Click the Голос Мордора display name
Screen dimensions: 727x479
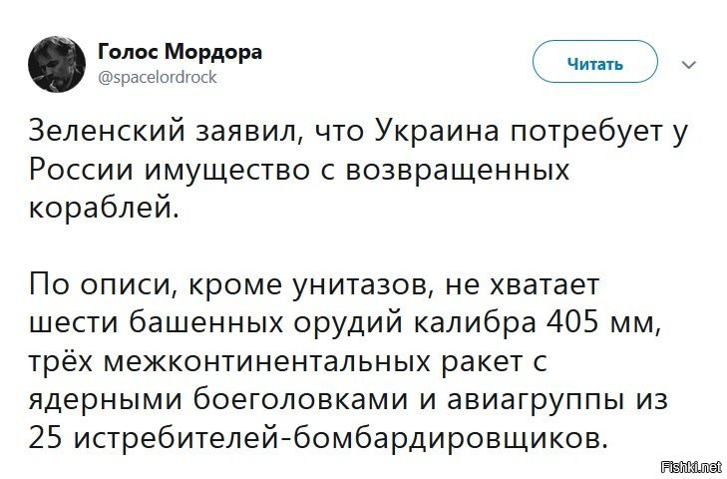[x=180, y=51]
